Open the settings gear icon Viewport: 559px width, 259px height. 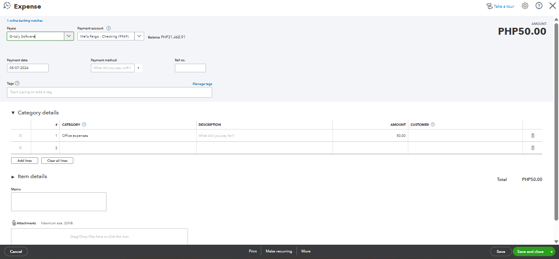click(x=525, y=6)
